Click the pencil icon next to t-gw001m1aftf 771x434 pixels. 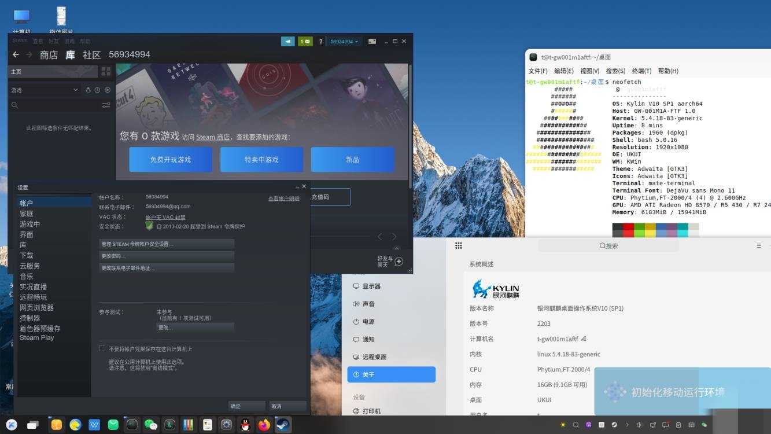click(584, 339)
